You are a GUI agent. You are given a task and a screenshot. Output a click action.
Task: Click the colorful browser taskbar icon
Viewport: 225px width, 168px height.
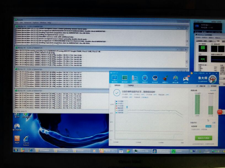[128, 151]
